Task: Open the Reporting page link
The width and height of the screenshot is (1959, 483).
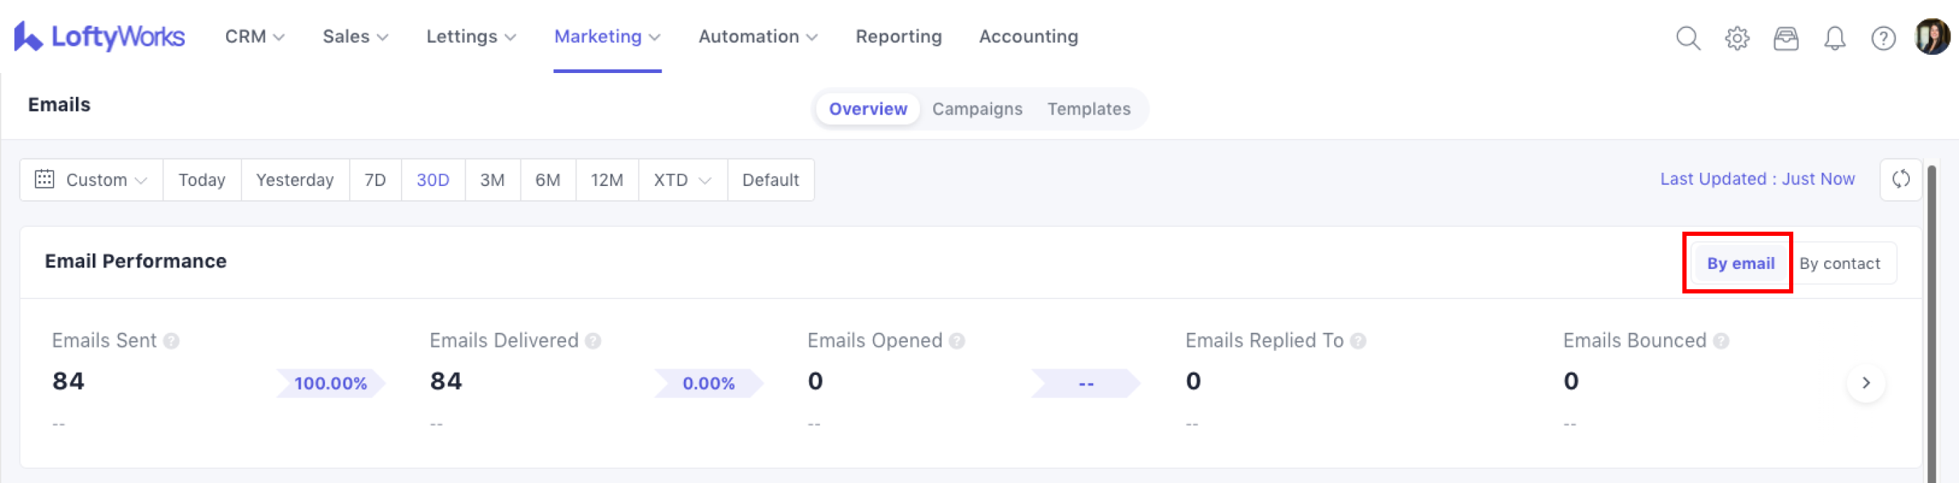Action: click(x=898, y=37)
